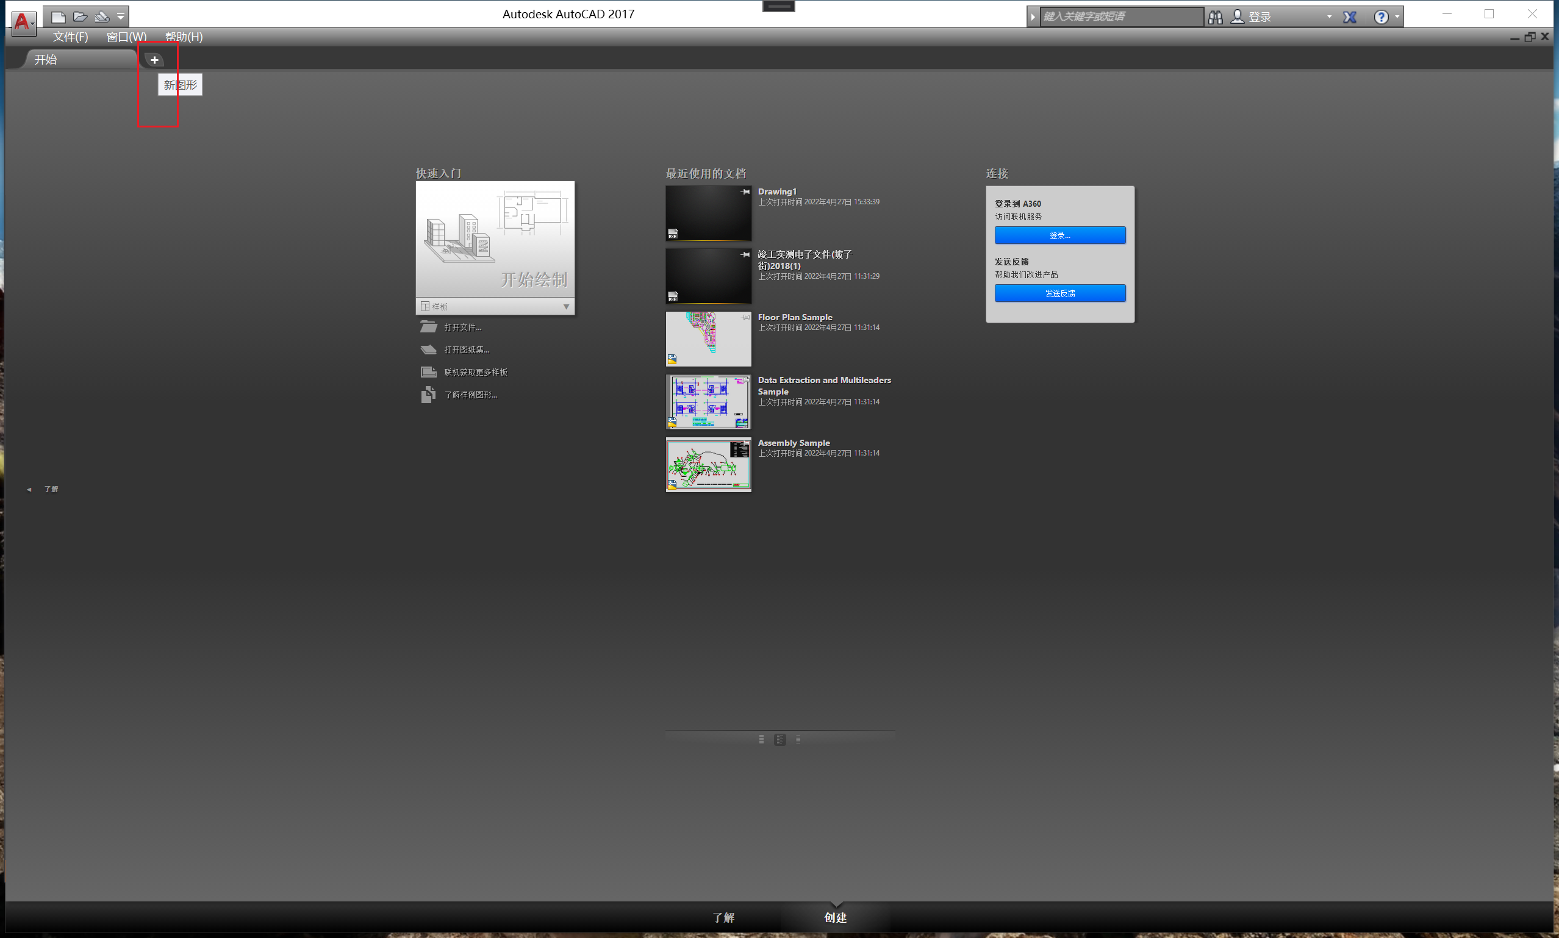Open the 文件(F) menu

[x=70, y=37]
